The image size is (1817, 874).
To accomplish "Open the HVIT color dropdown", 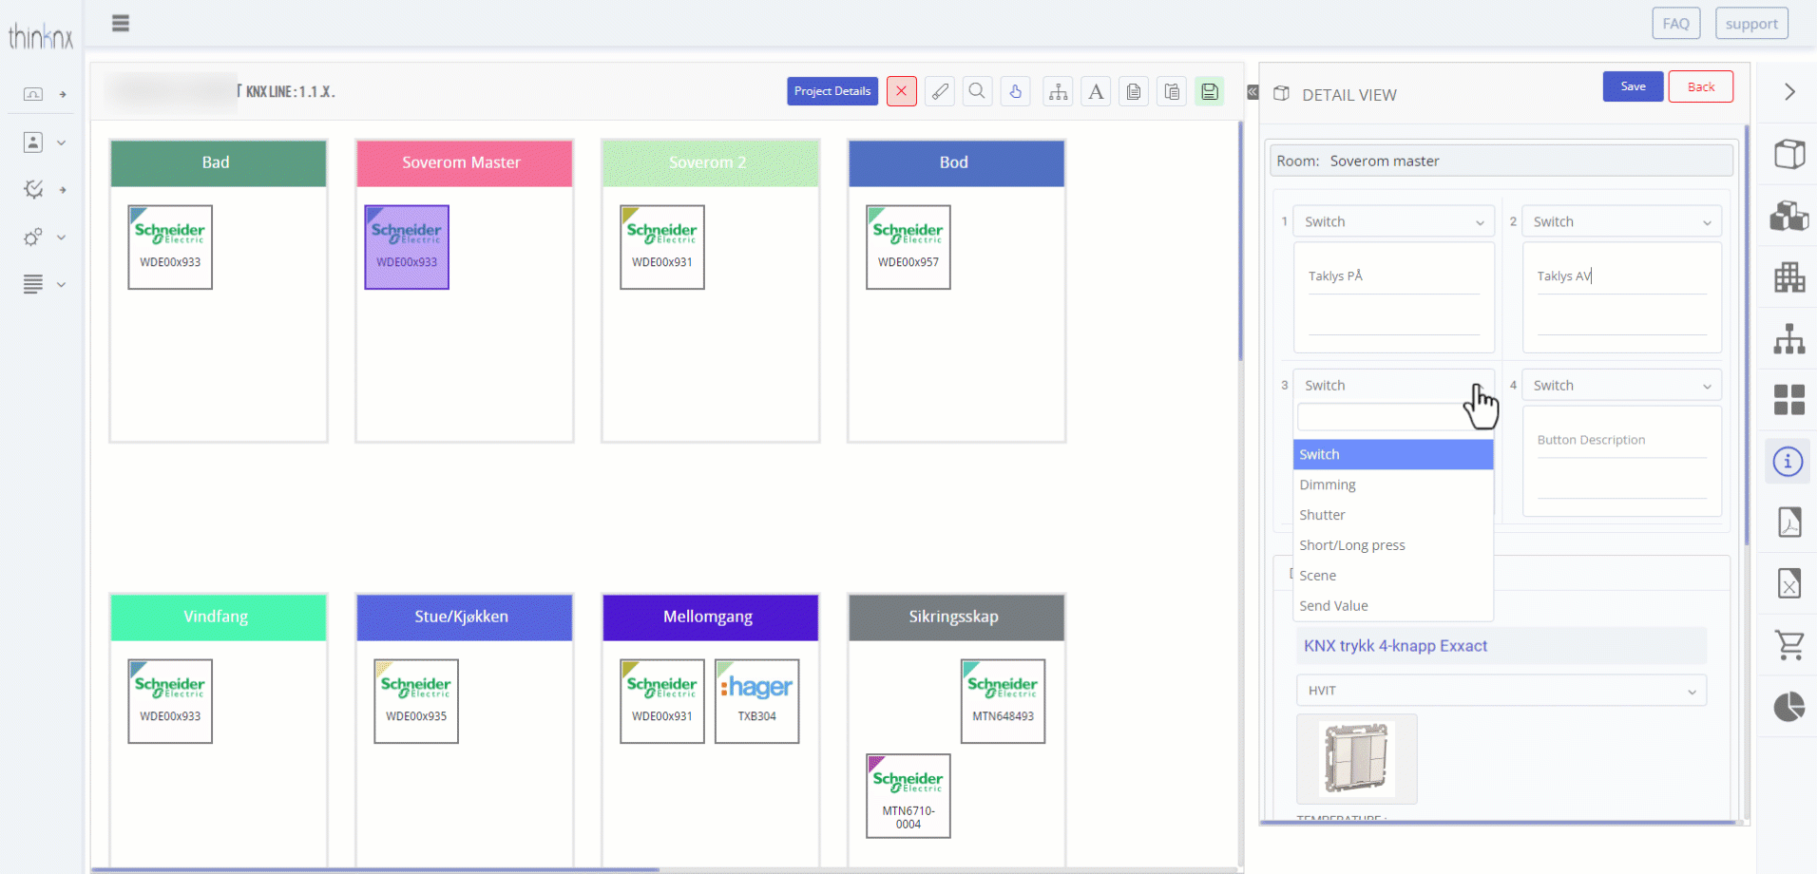I will (1501, 691).
